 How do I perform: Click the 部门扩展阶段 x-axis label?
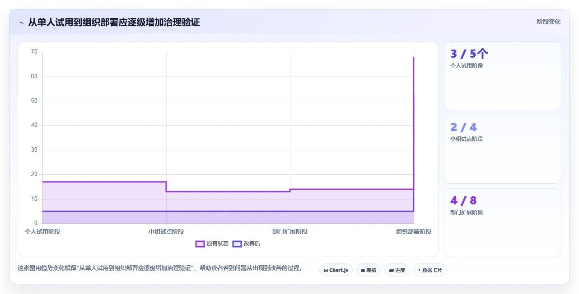point(290,231)
